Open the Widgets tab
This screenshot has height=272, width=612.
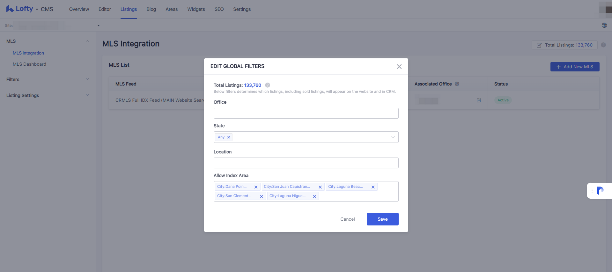click(196, 9)
